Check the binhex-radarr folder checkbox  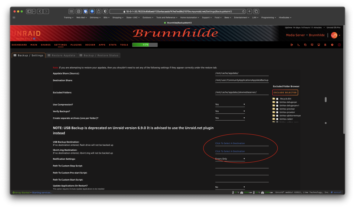pos(277,119)
